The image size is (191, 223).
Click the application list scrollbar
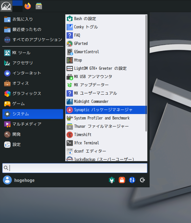click(146, 73)
